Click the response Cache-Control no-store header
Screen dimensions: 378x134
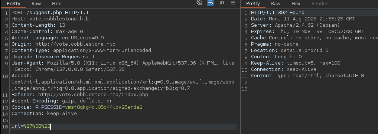(x=315, y=37)
